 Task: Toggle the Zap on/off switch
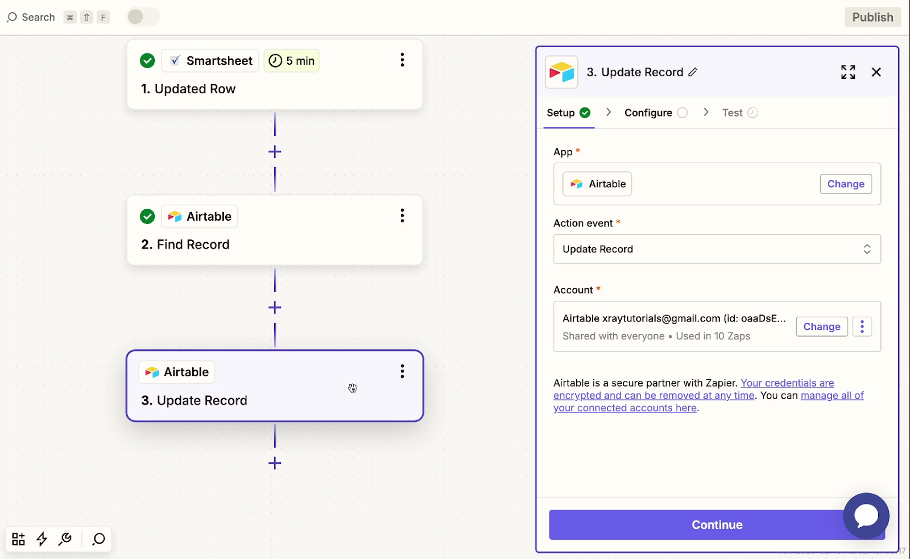tap(143, 17)
